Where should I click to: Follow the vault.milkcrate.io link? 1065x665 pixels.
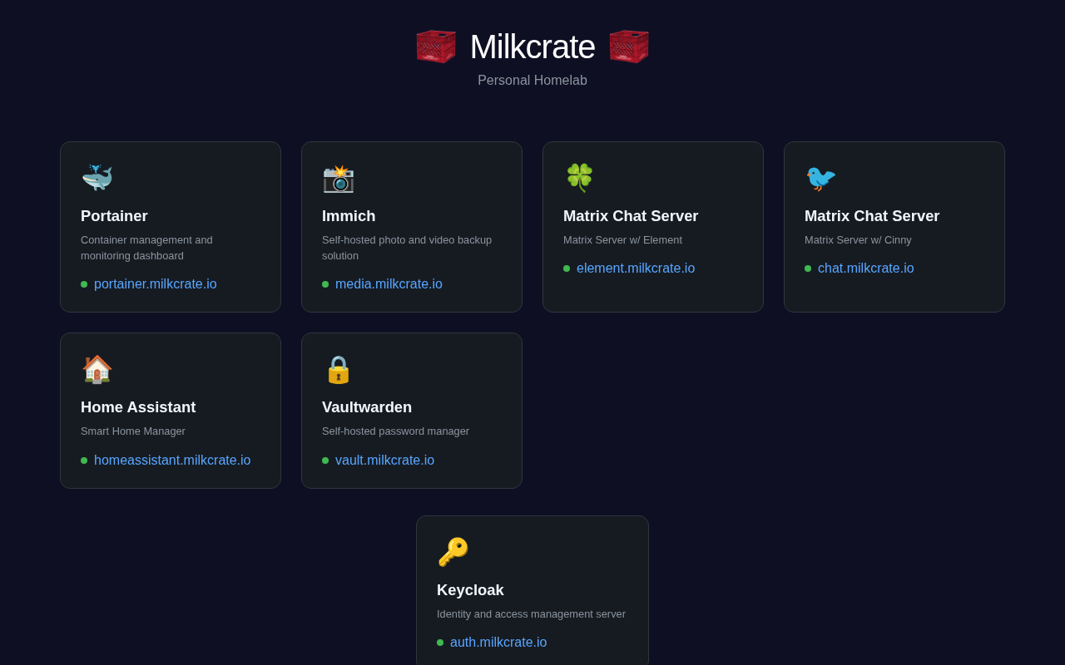[x=384, y=461]
